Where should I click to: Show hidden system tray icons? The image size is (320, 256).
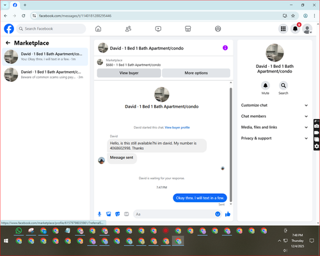point(279,241)
